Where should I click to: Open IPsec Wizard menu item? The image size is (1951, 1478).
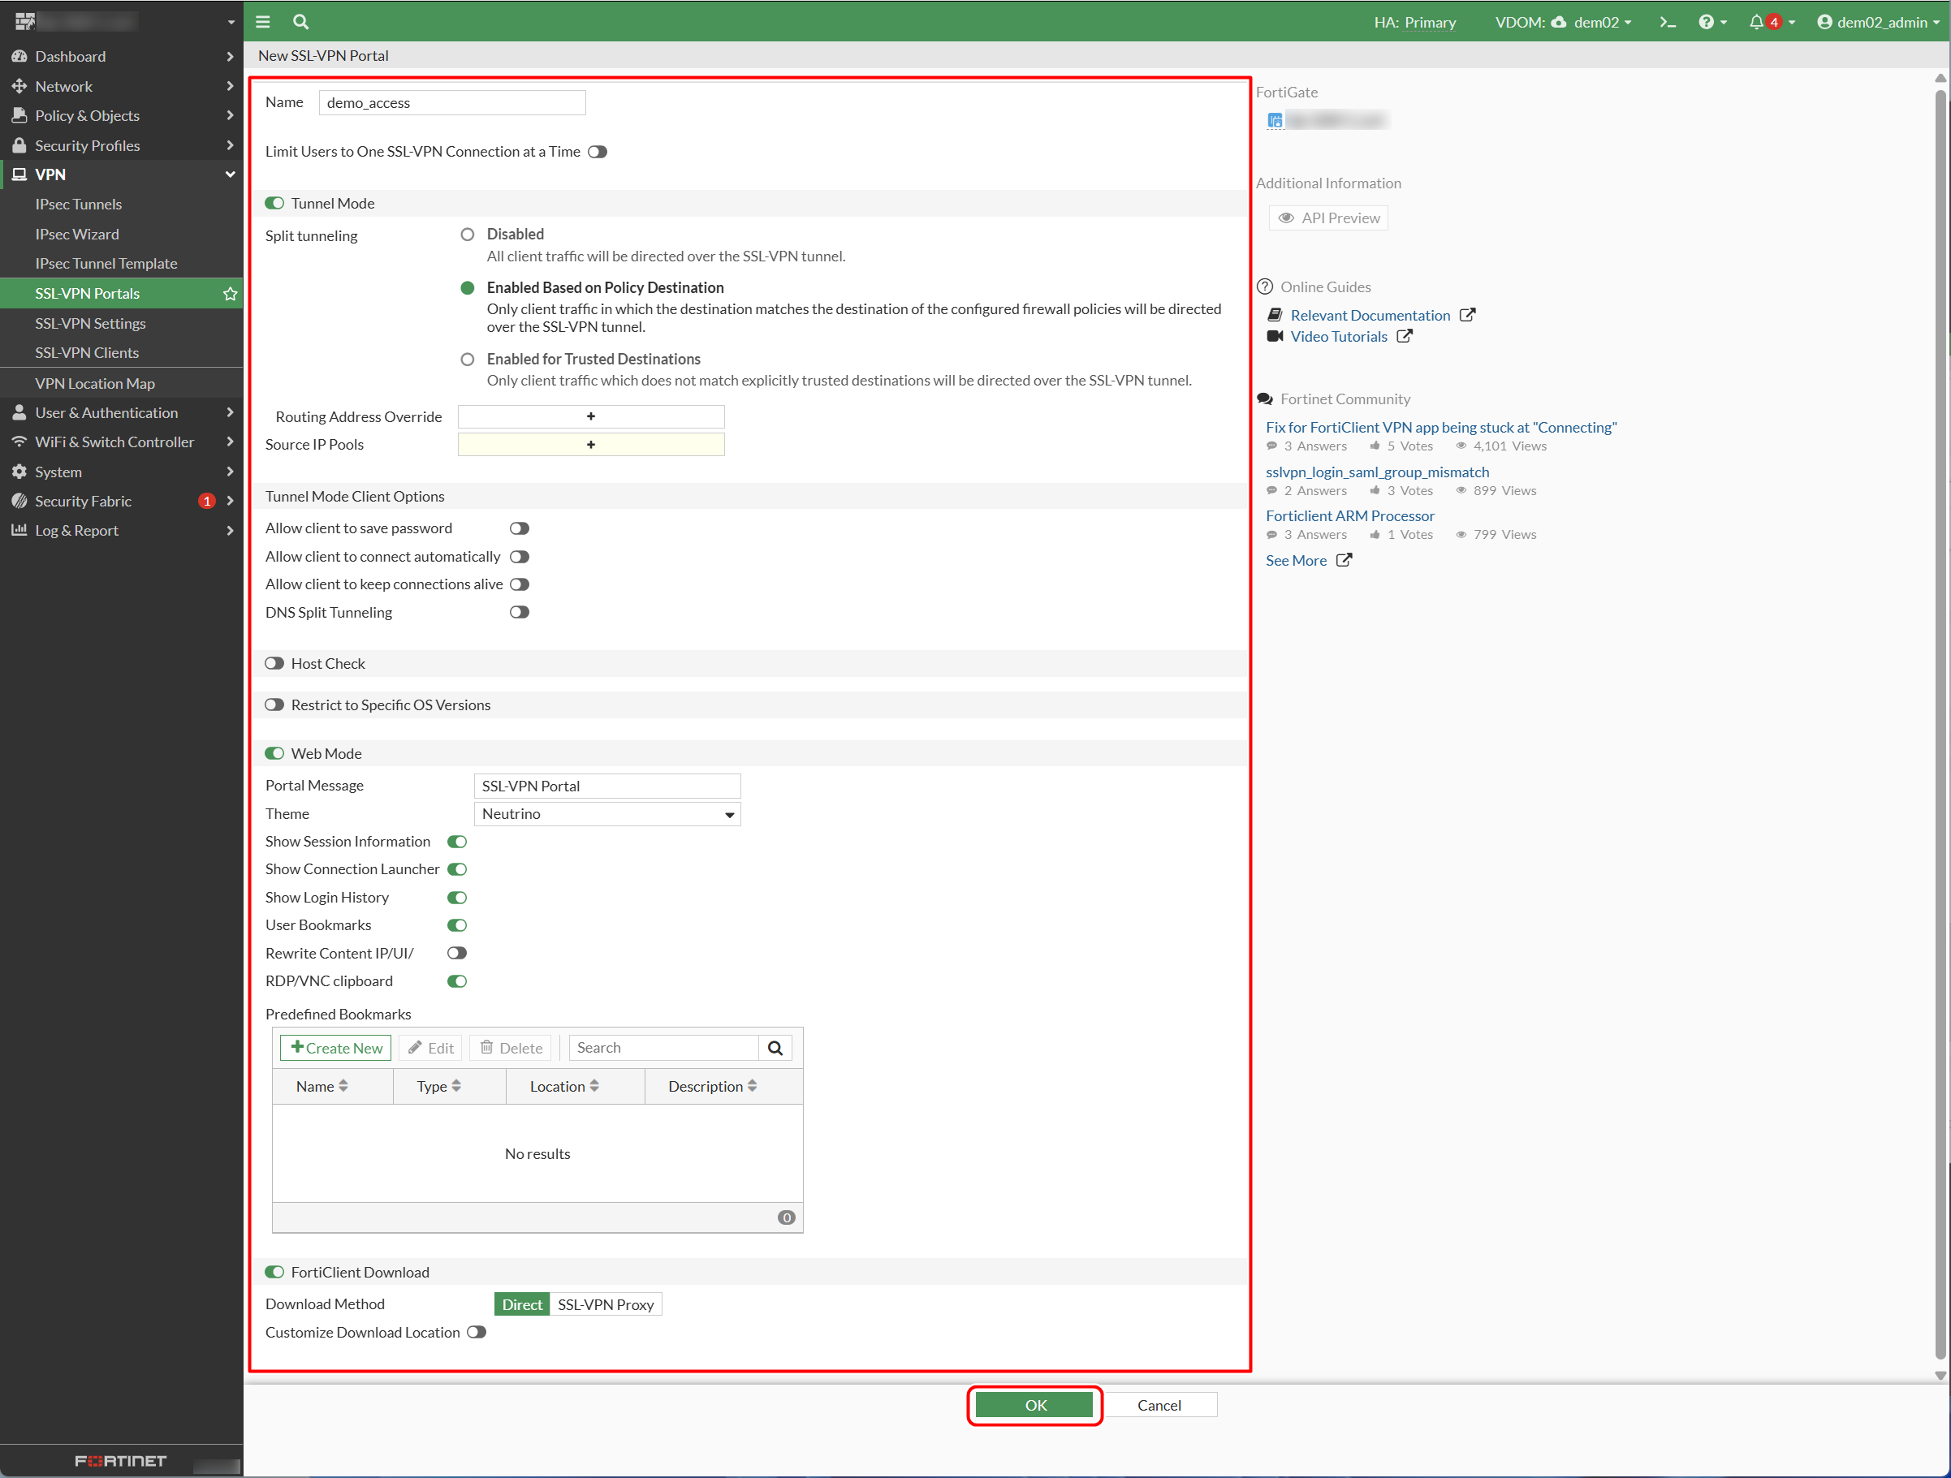tap(77, 235)
